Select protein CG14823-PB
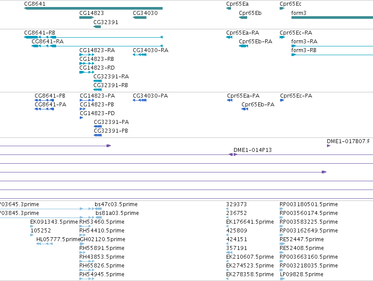 (x=82, y=109)
